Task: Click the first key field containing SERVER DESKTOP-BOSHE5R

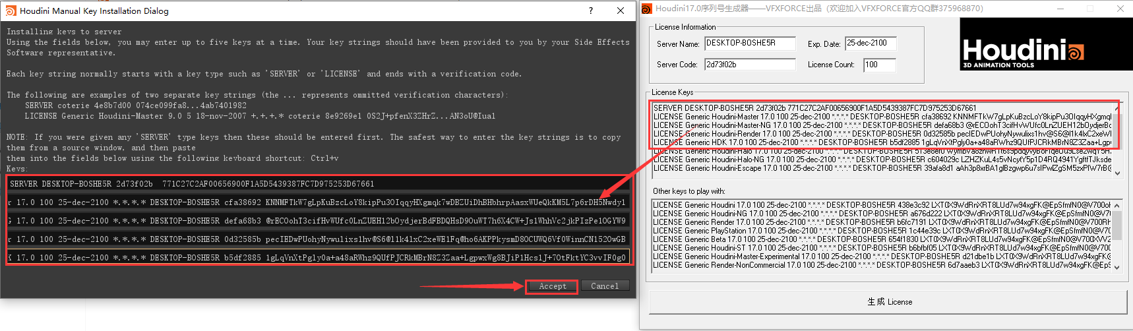Action: [318, 184]
